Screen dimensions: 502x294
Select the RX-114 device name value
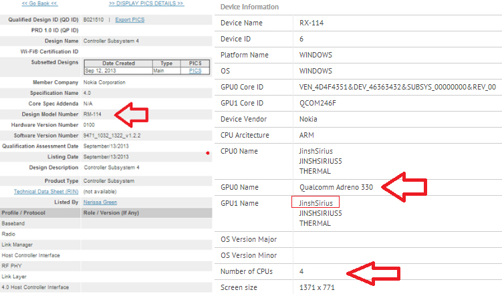click(x=311, y=23)
